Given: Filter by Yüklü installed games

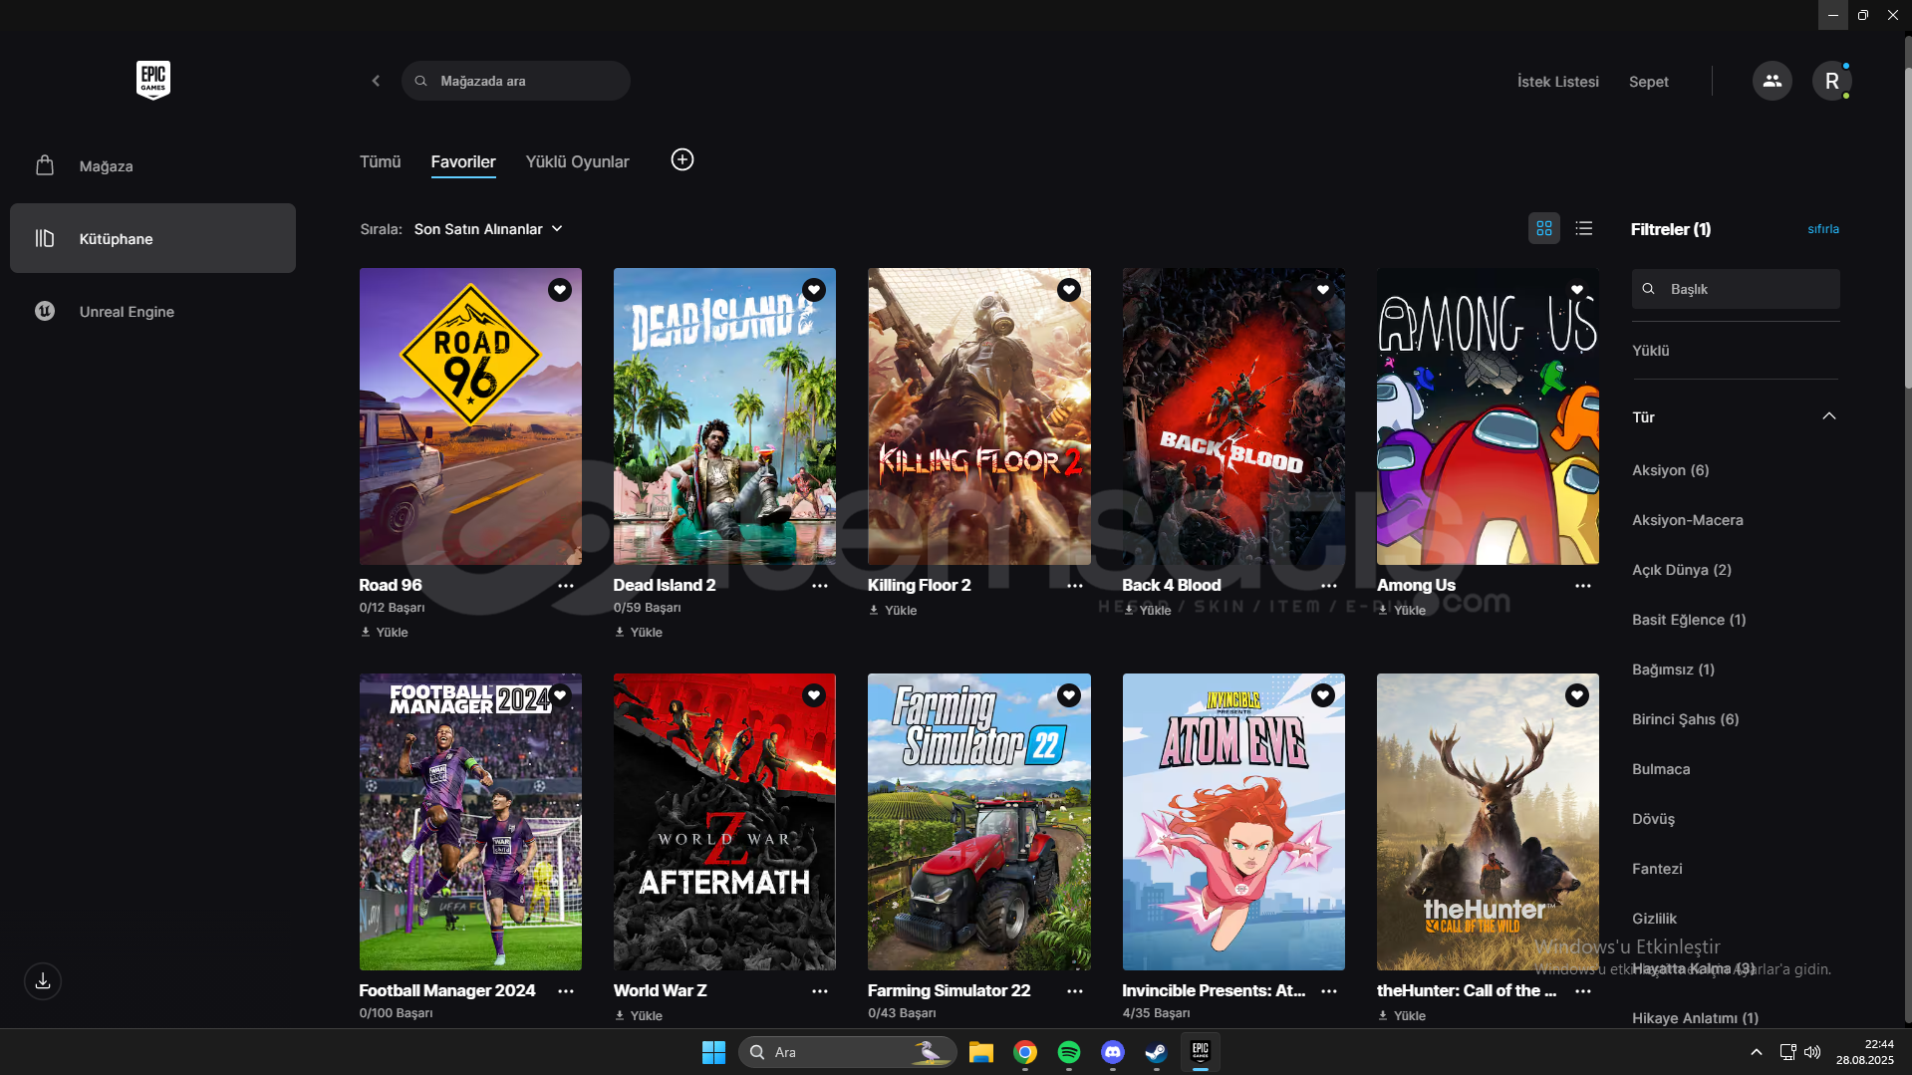Looking at the screenshot, I should [1650, 351].
